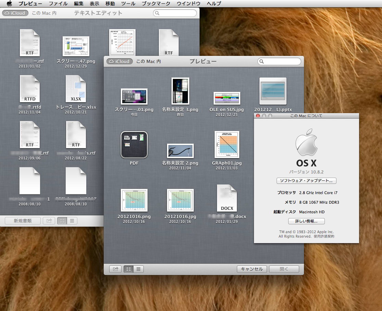Click the Apple logo in About window
The image size is (382, 311).
coord(306,142)
